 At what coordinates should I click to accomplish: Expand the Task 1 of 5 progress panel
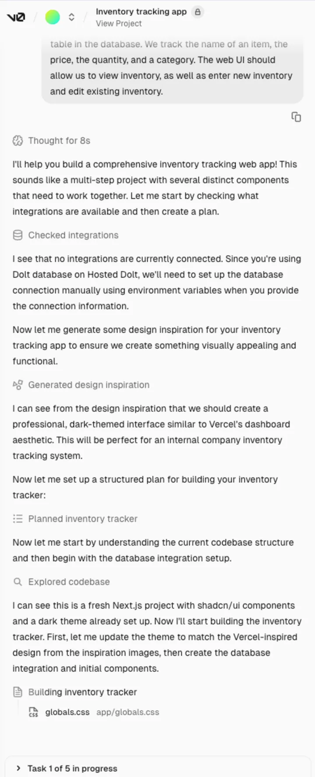(18, 768)
